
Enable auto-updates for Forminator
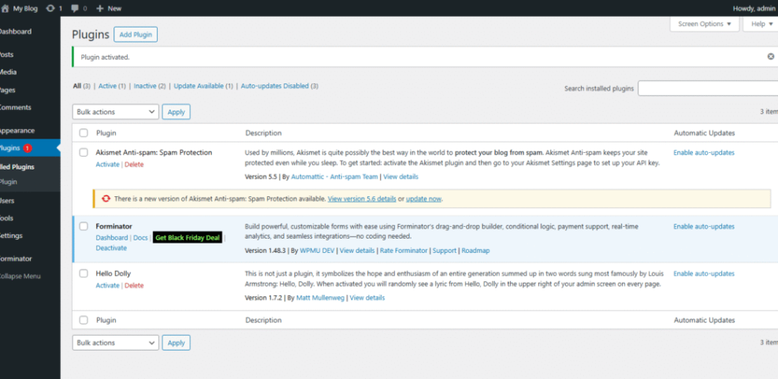[704, 226]
